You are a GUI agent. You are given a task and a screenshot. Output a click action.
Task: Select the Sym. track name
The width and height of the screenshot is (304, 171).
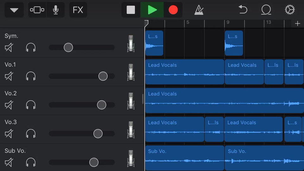coord(11,36)
